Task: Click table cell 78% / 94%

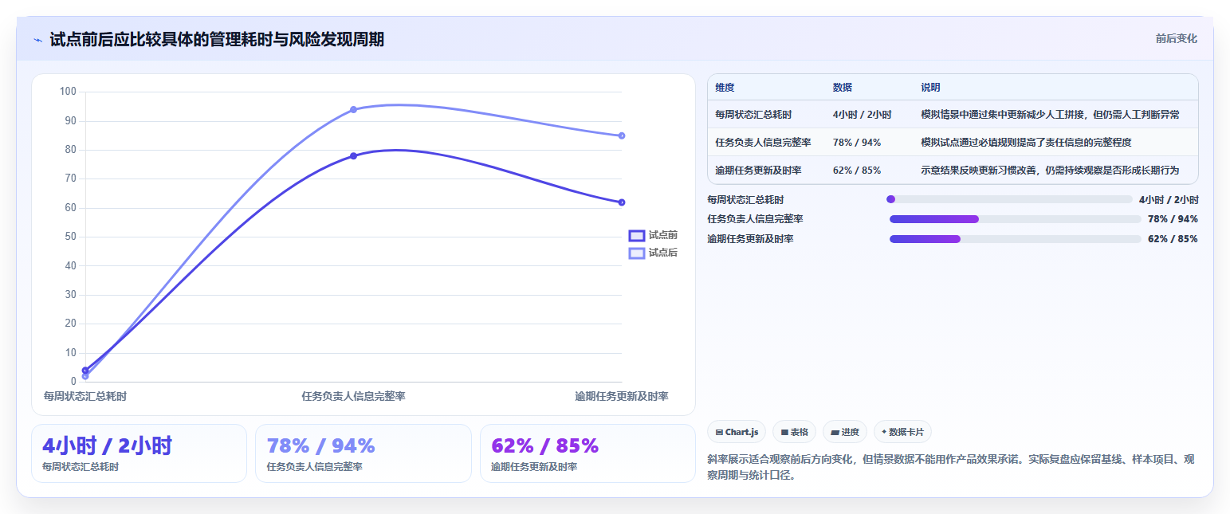Action: click(857, 143)
